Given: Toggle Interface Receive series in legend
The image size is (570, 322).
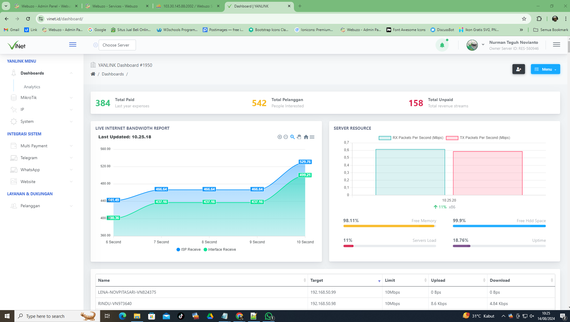Looking at the screenshot, I should pos(220,250).
